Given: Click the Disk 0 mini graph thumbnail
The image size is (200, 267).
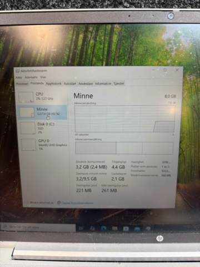Looking at the screenshot, I should [x=28, y=128].
